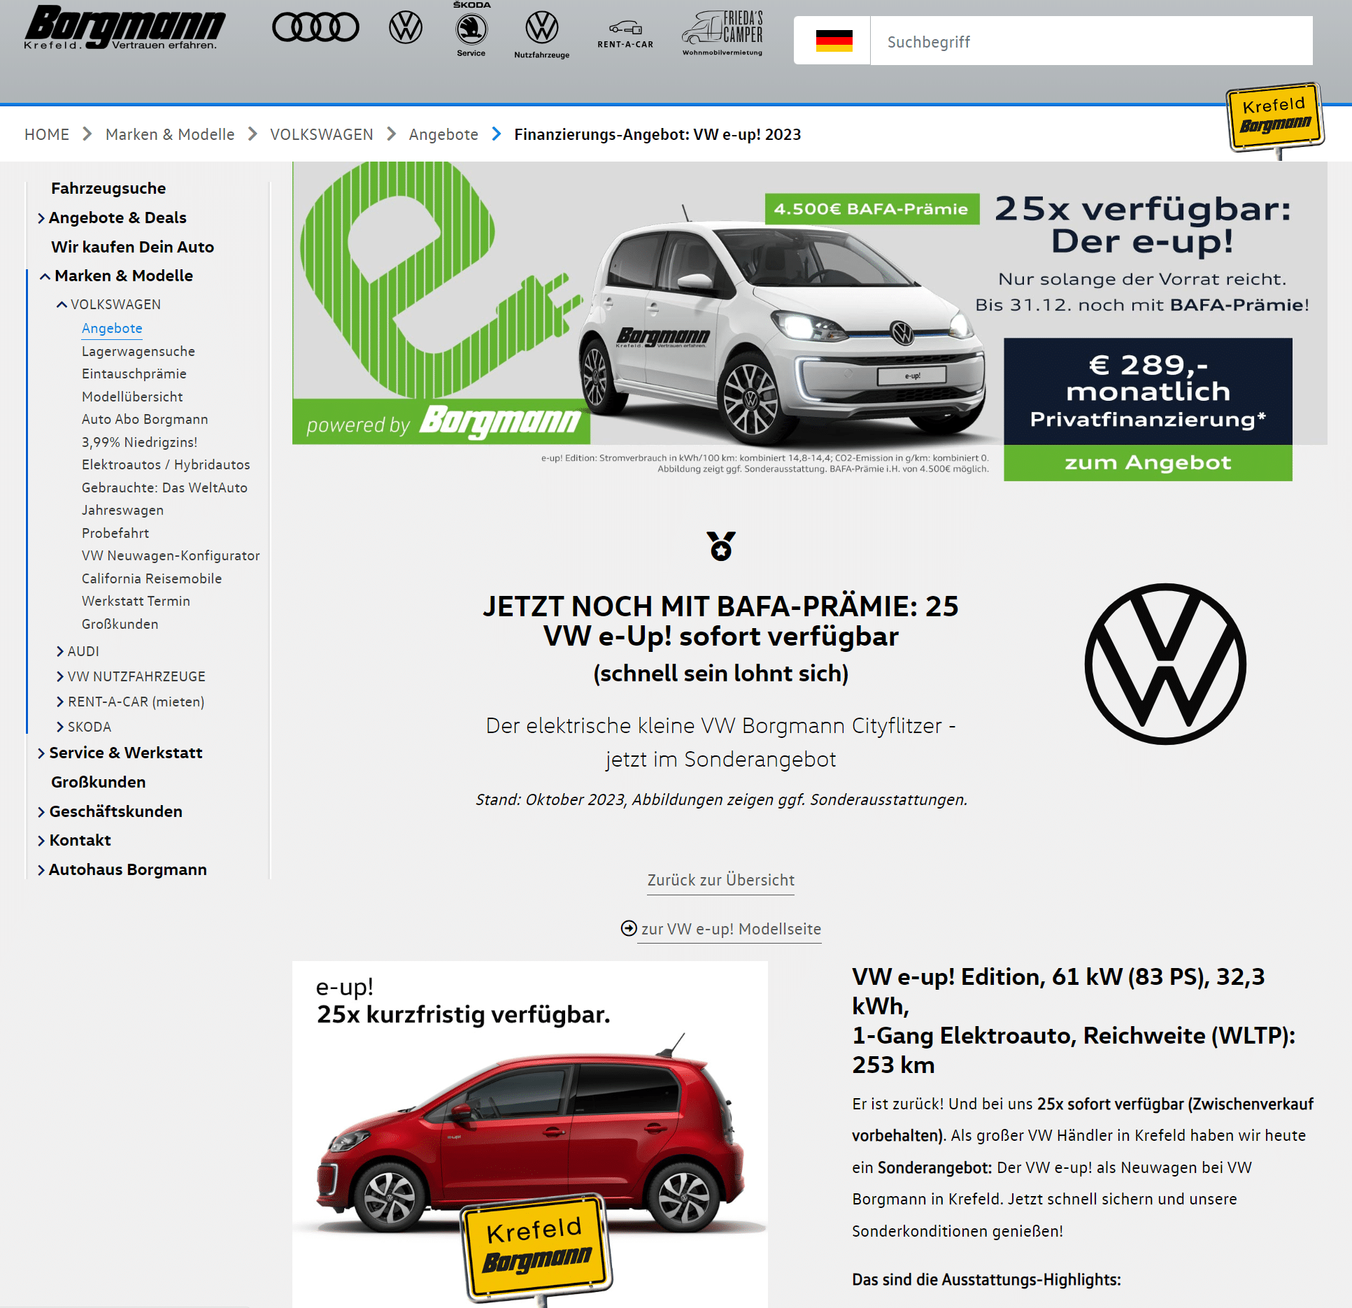Open Angebote breadcrumb
The width and height of the screenshot is (1352, 1308).
click(443, 134)
